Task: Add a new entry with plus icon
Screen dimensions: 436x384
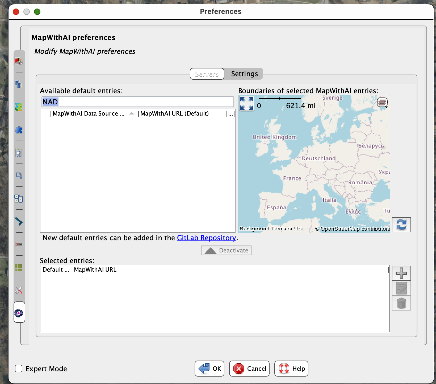Action: pos(401,273)
